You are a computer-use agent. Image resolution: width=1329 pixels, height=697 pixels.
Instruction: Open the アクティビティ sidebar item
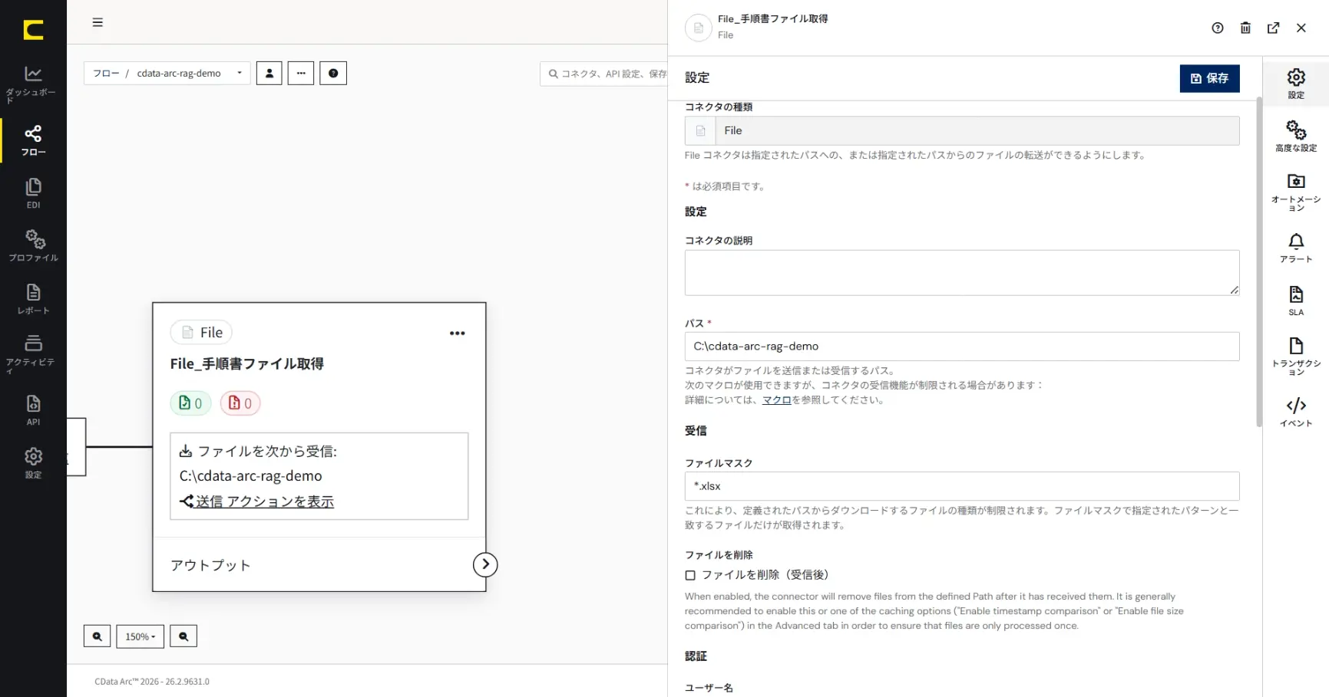coord(33,353)
